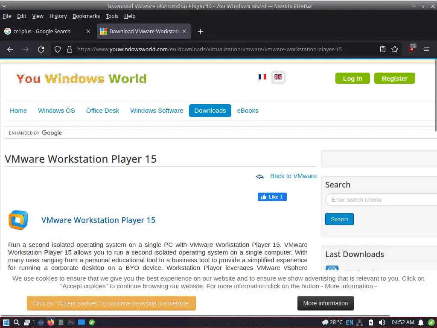Open the terminal taskbar icon
The height and width of the screenshot is (328, 437).
pos(71,322)
